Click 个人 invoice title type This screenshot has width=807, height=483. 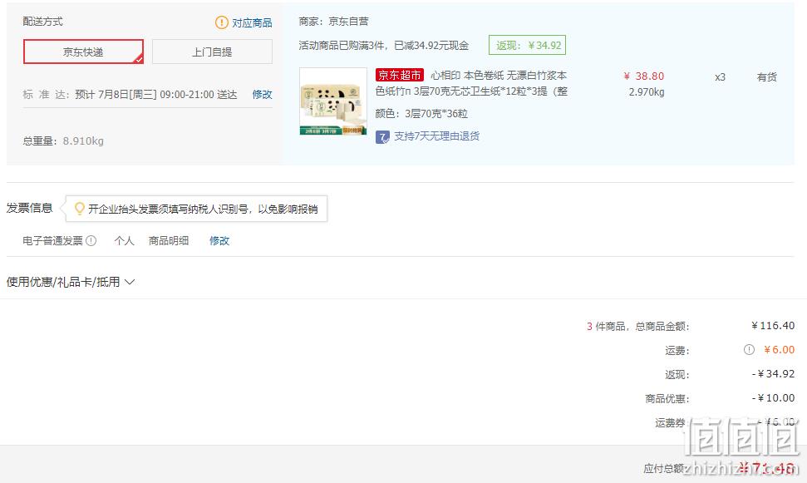[x=124, y=240]
